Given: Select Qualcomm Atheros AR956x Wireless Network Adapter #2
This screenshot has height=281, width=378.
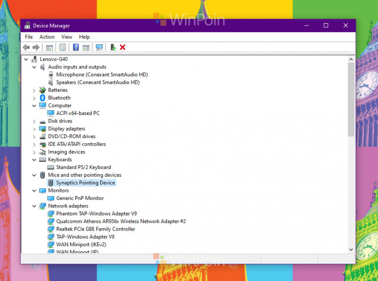Looking at the screenshot, I should point(121,221).
